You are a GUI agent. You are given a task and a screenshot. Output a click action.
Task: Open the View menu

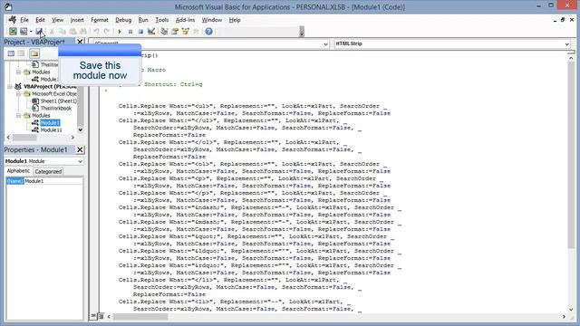57,20
